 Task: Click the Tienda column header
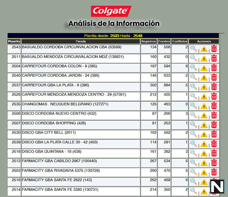(81, 41)
